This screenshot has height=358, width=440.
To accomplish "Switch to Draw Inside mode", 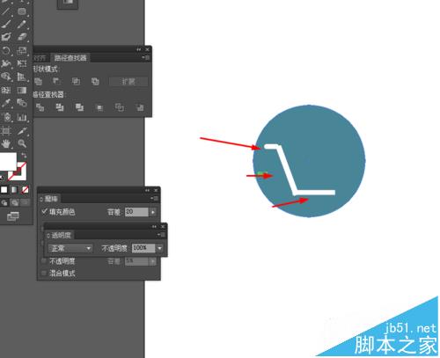I will coord(26,202).
